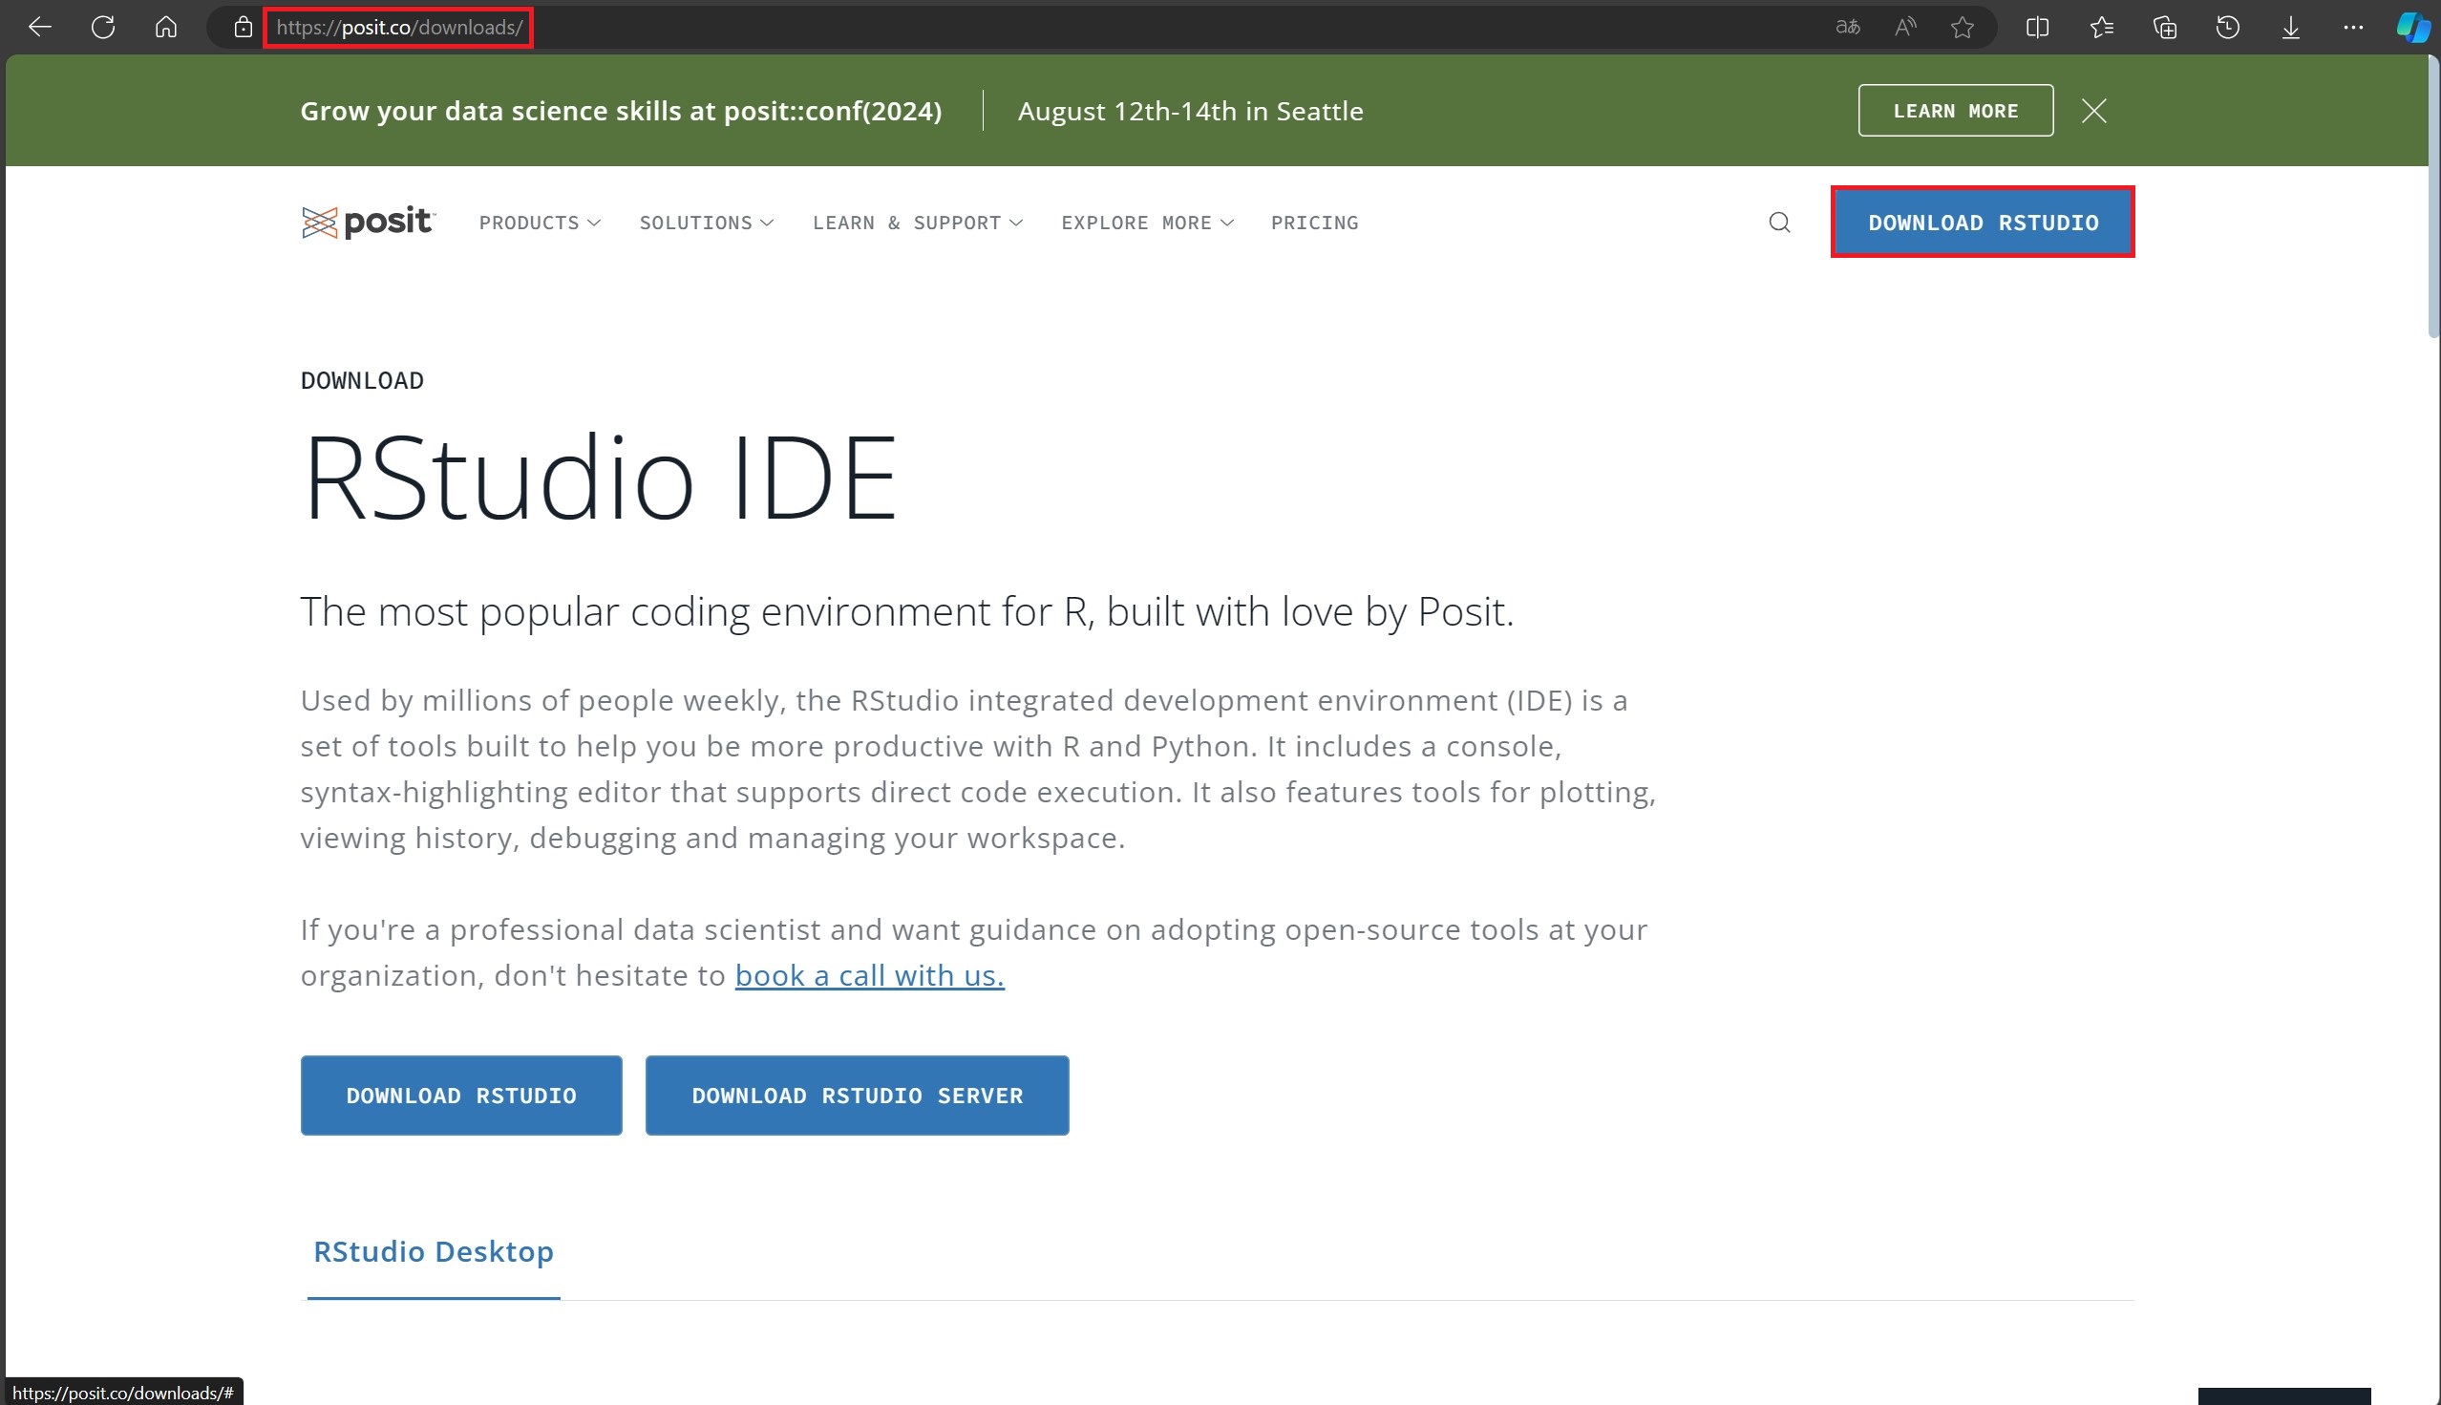The width and height of the screenshot is (2441, 1405).
Task: Click Download RStudio Server button
Action: [857, 1096]
